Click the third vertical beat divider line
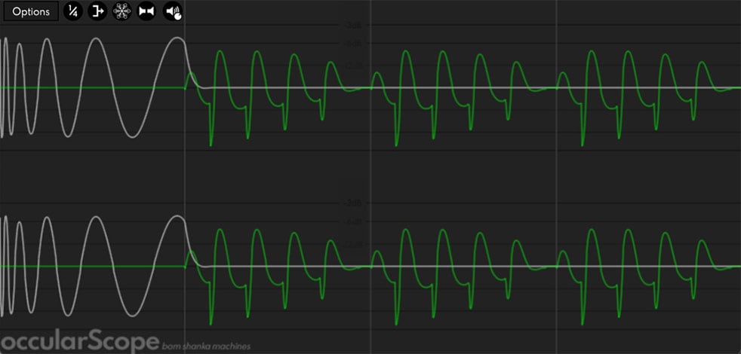This screenshot has width=741, height=354. coord(556,177)
